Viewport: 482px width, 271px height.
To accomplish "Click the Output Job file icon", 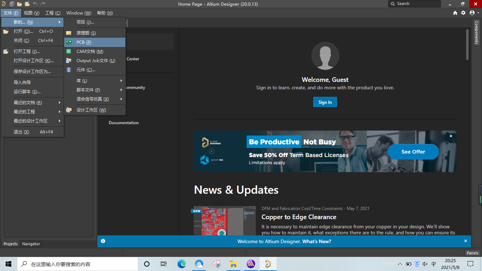I will [x=69, y=61].
